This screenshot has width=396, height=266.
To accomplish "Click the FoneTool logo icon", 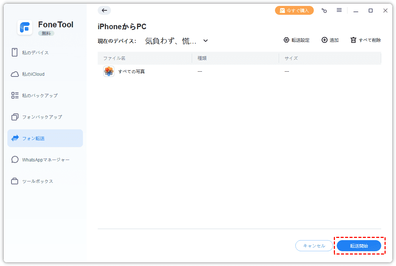I will click(25, 28).
